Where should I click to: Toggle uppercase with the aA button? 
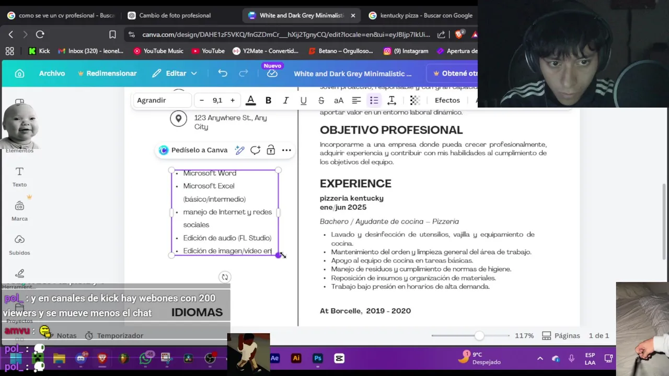coord(339,100)
